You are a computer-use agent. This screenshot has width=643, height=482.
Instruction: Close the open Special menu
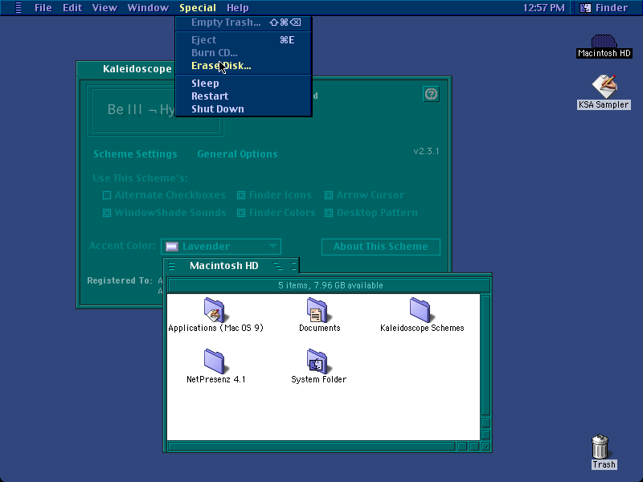point(198,8)
